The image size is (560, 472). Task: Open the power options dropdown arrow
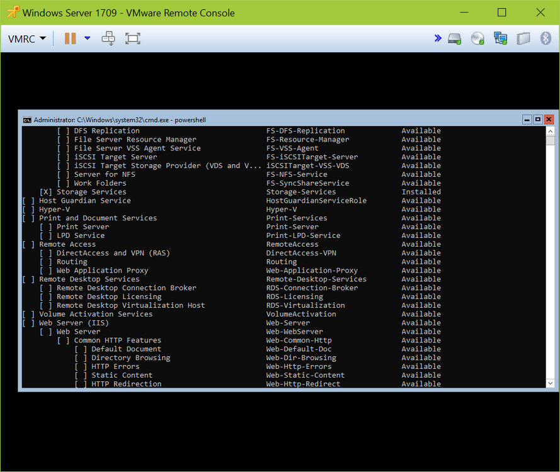(x=88, y=38)
